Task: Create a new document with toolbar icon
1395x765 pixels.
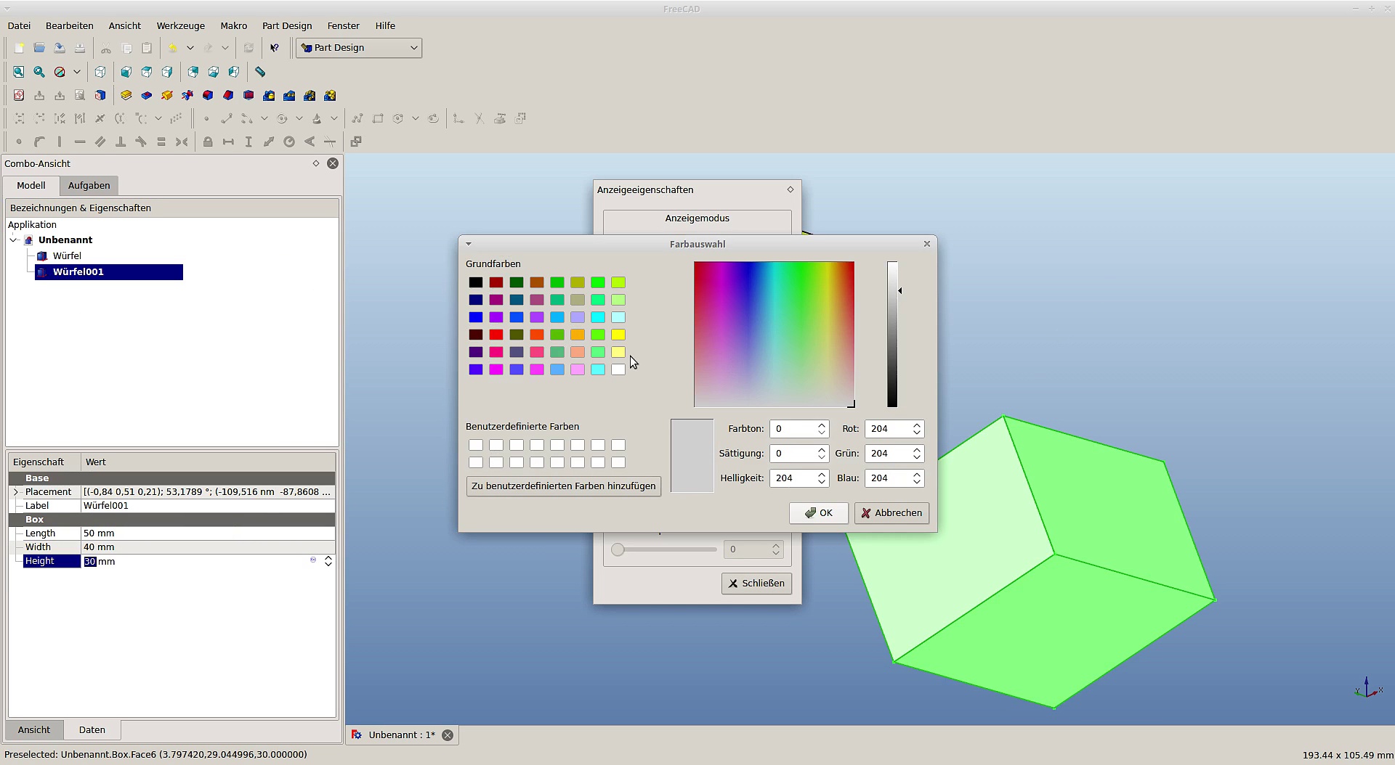Action: pos(19,48)
